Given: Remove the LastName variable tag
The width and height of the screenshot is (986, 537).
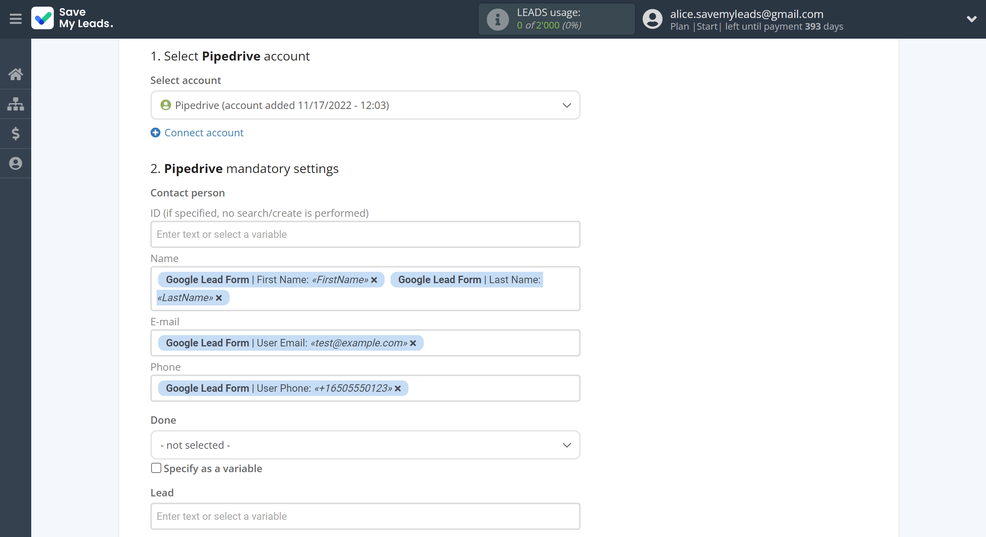Looking at the screenshot, I should [x=219, y=298].
